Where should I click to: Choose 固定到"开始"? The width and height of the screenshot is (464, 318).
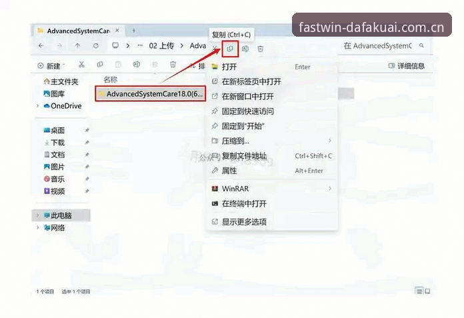pyautogui.click(x=272, y=126)
